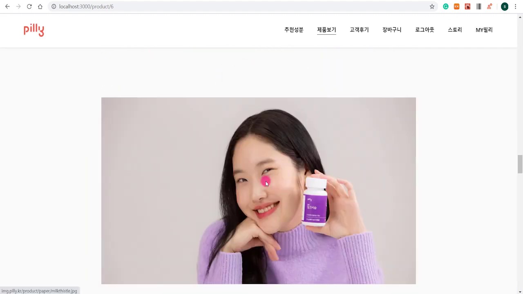Open the 추천성분 menu item
523x294 pixels.
pyautogui.click(x=294, y=30)
